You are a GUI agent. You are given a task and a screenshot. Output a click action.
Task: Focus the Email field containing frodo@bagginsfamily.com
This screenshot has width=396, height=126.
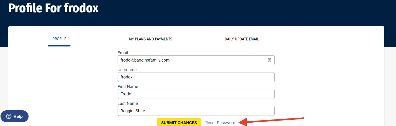196,60
